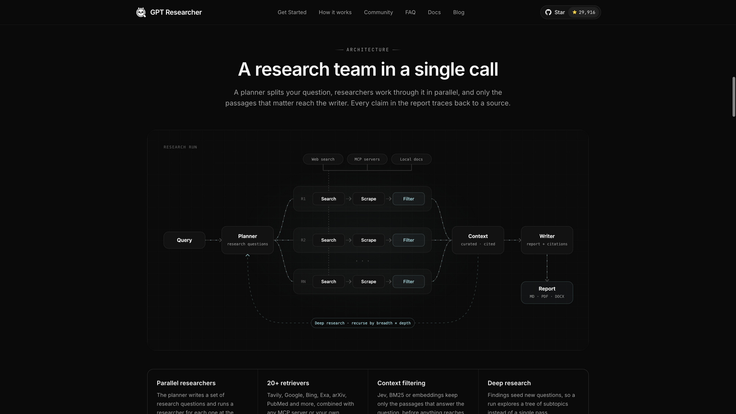Click the Deep research recurse label pill

pyautogui.click(x=363, y=323)
